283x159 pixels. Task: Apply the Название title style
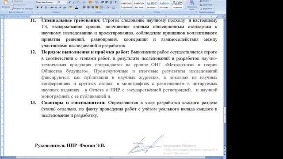[177, 5]
